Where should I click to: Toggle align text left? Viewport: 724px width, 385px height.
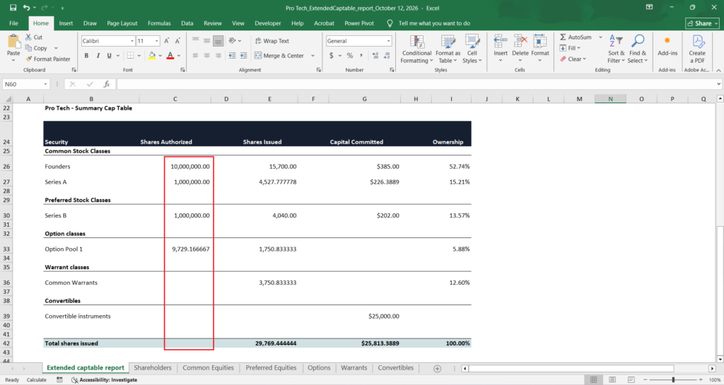click(195, 55)
